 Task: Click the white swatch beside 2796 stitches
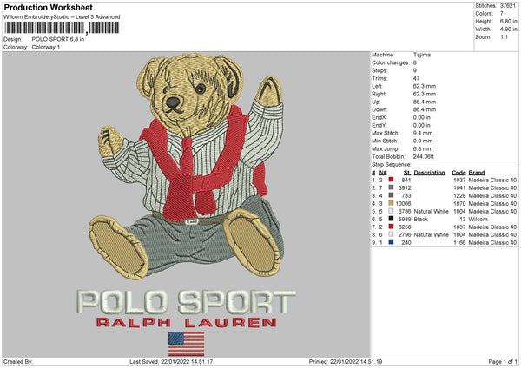pyautogui.click(x=391, y=234)
